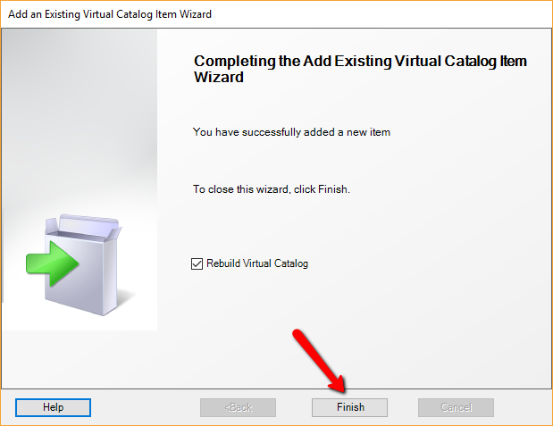Click the empty footer space between Help and Back
The height and width of the screenshot is (426, 553).
click(x=146, y=407)
